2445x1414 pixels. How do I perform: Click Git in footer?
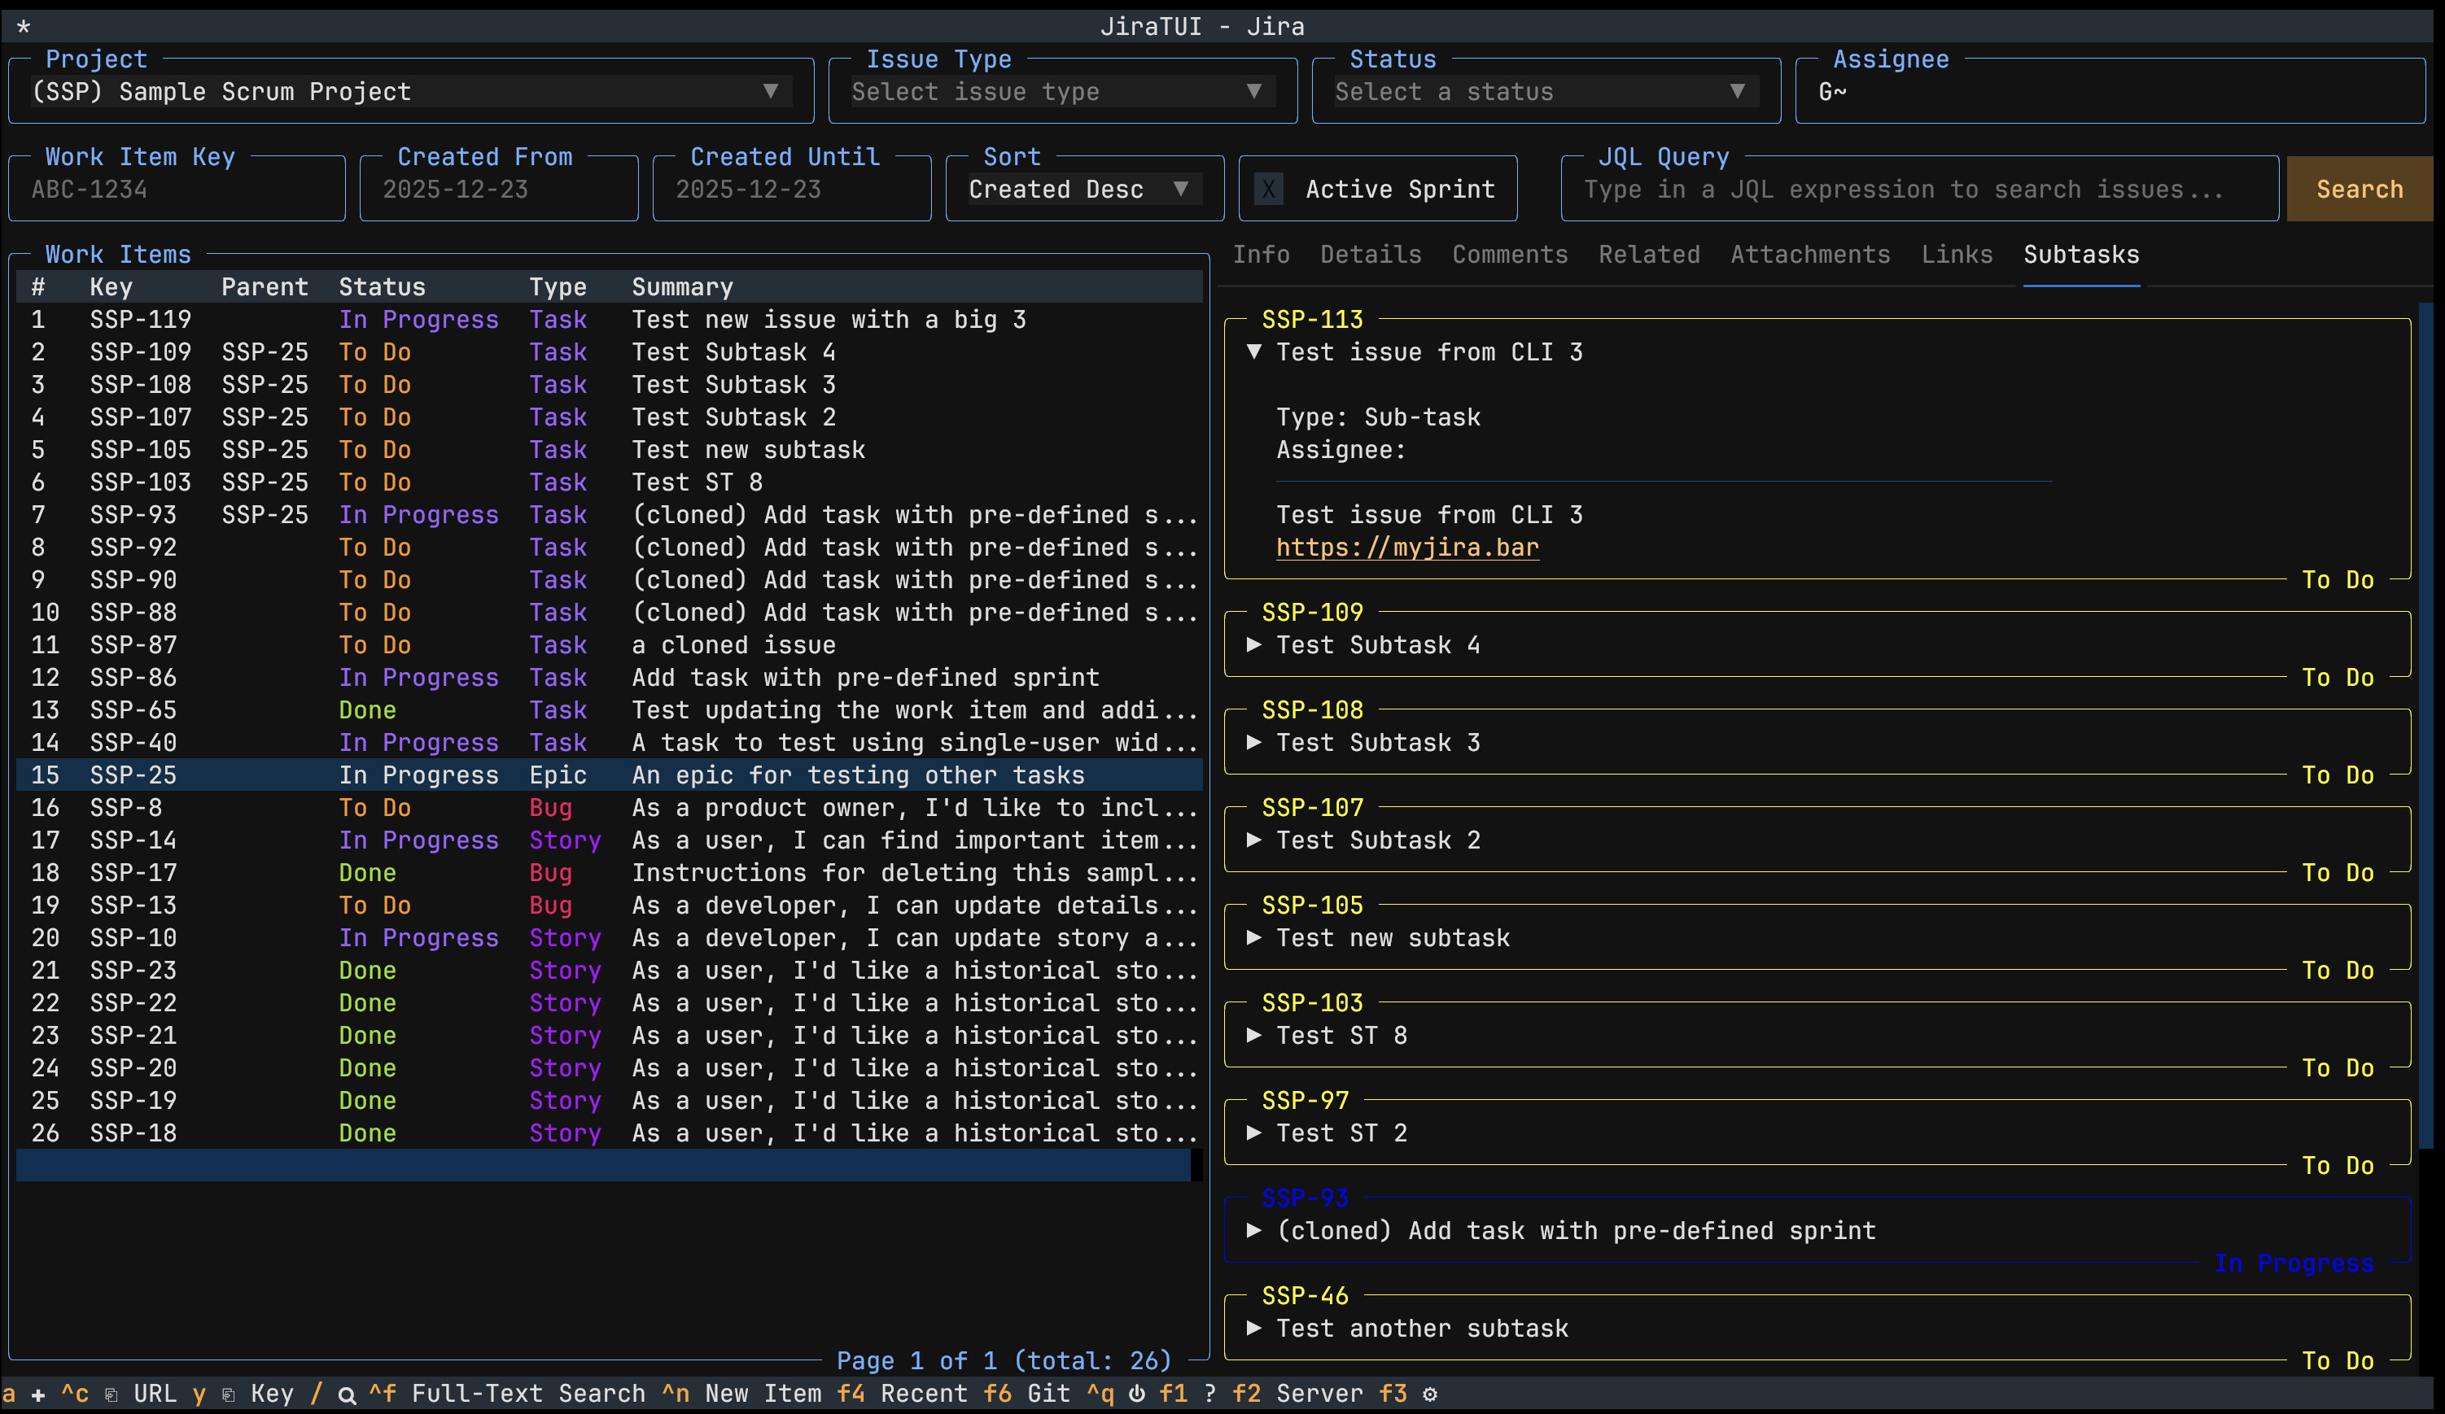(x=1049, y=1394)
